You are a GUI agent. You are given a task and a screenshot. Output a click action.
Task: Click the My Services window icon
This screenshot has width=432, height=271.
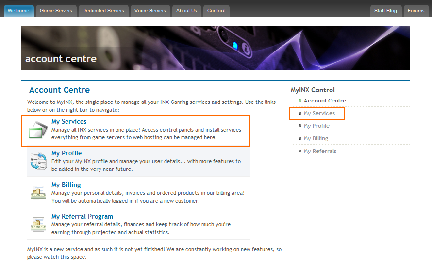[x=38, y=130]
